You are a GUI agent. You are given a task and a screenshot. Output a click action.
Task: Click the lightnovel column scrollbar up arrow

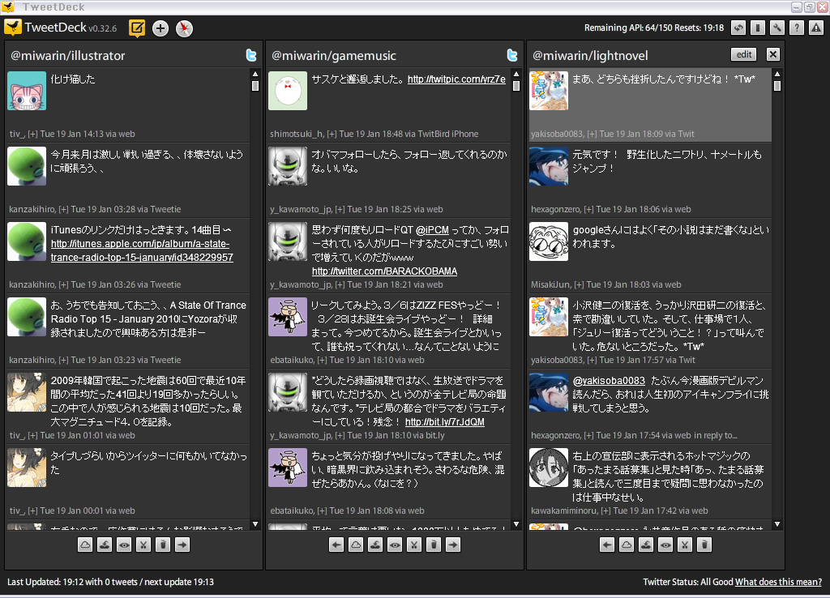777,74
